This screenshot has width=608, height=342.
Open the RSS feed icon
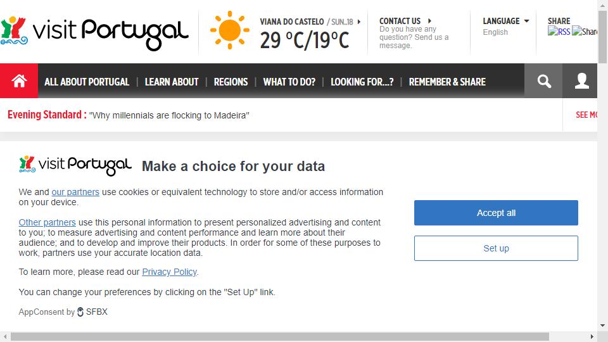tap(559, 32)
